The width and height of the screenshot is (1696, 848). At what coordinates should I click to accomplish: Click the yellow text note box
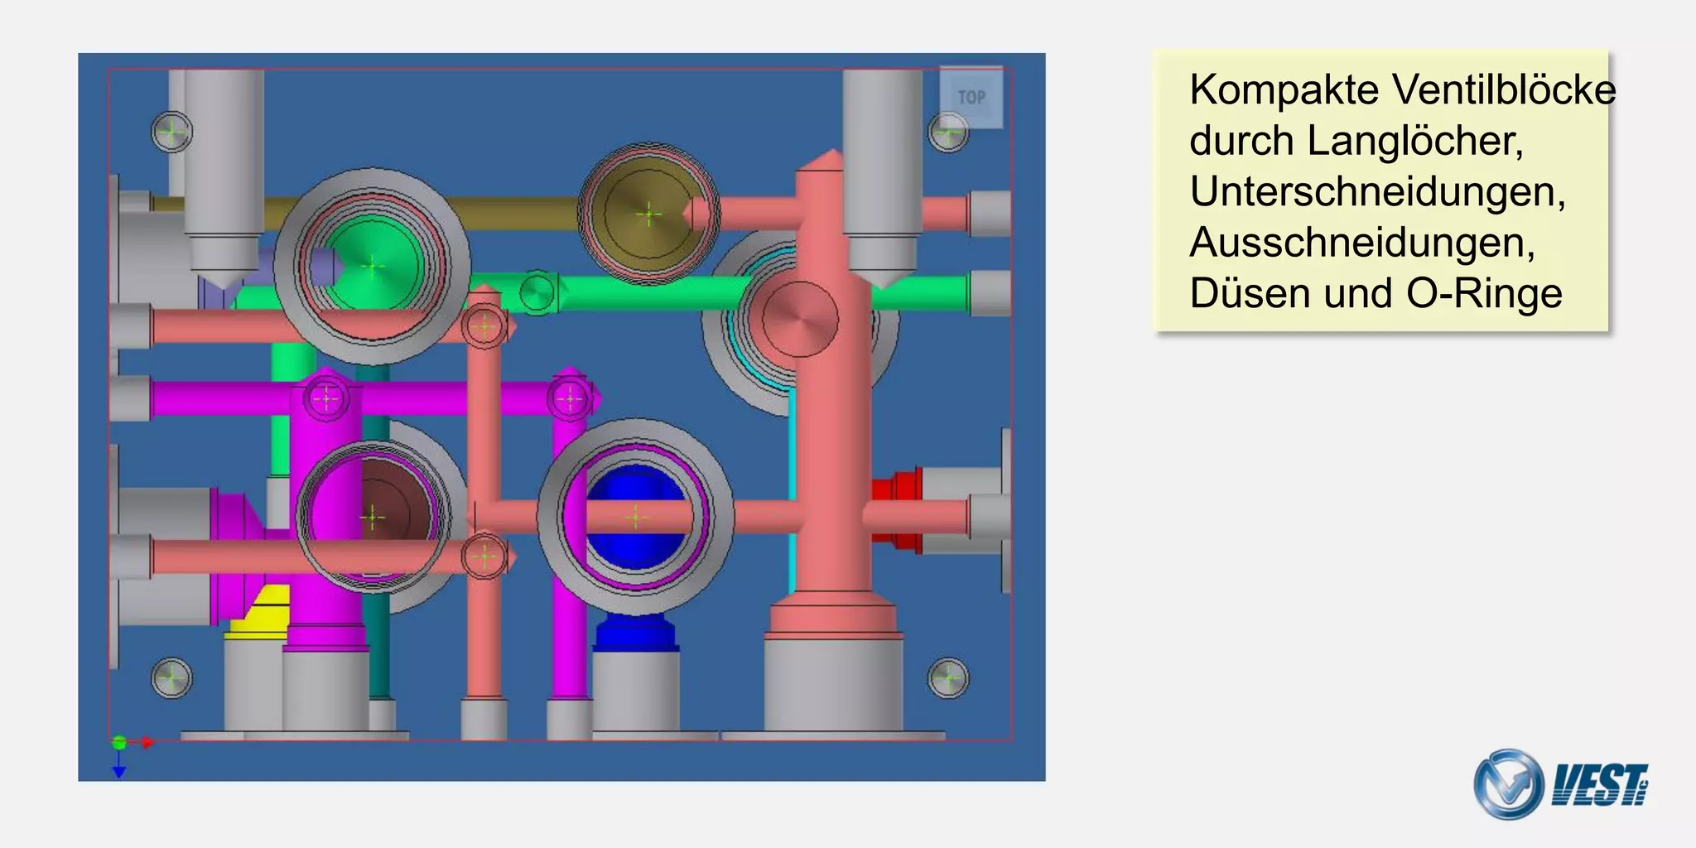[x=1380, y=191]
